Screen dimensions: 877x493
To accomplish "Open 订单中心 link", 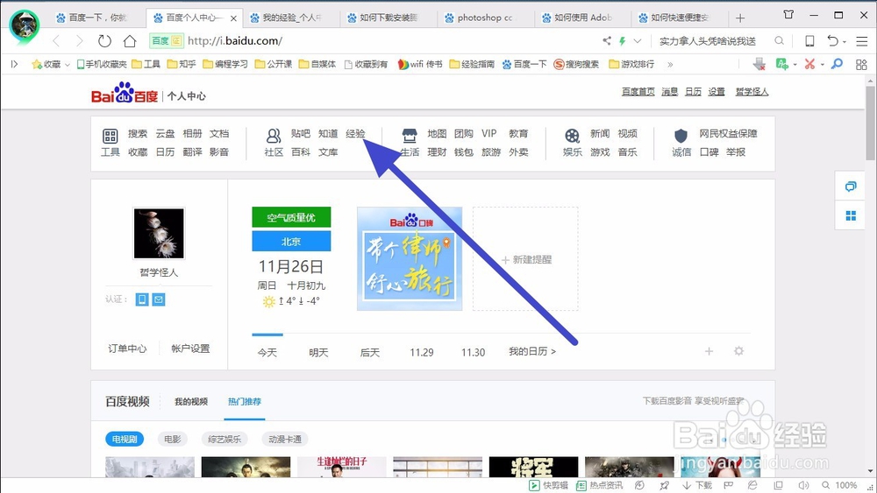I will pos(127,349).
